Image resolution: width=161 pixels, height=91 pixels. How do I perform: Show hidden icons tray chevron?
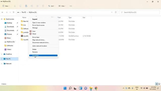[124, 88]
